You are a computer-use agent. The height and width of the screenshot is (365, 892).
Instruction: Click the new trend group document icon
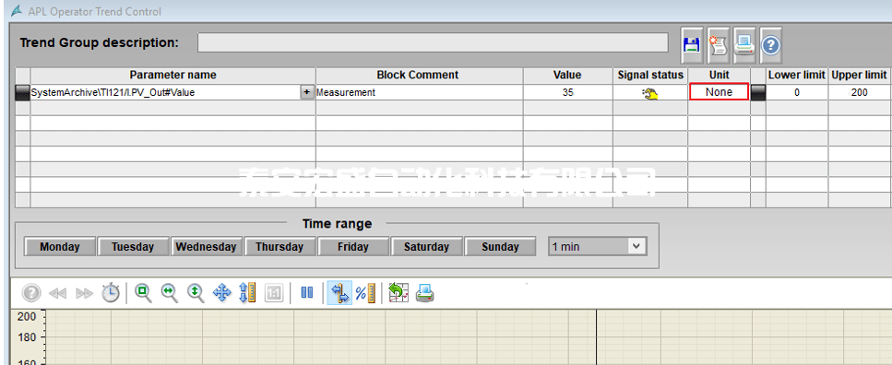718,45
